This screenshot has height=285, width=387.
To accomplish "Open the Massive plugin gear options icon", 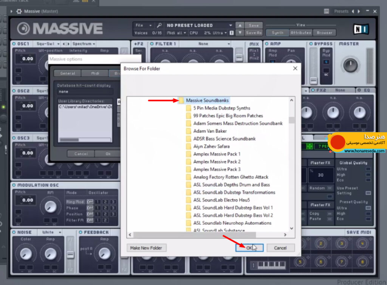I will [x=19, y=11].
